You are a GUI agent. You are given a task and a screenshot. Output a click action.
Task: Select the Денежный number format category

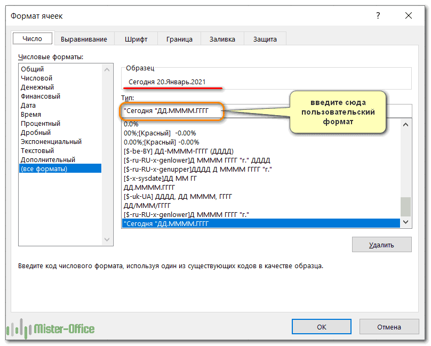(x=37, y=87)
